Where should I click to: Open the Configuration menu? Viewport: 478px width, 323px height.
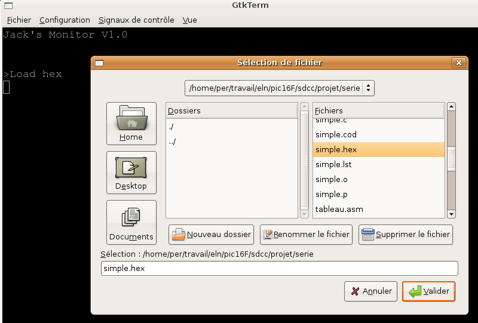pyautogui.click(x=65, y=20)
